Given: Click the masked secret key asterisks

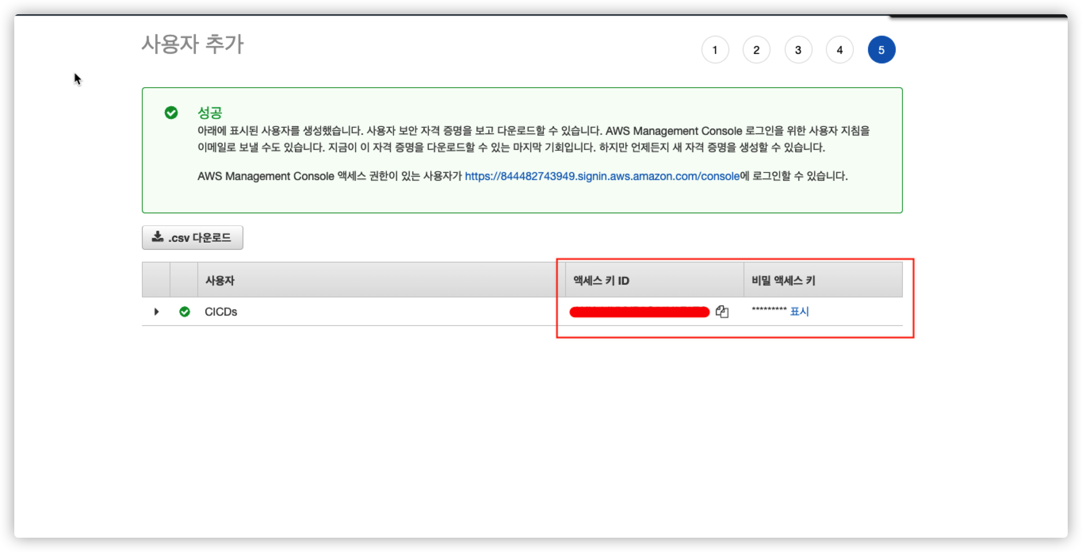Looking at the screenshot, I should point(768,310).
